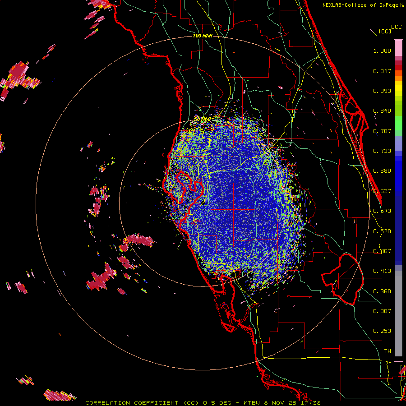The height and width of the screenshot is (406, 406).
Task: Click the 0.520 scale value
Action: 382,231
